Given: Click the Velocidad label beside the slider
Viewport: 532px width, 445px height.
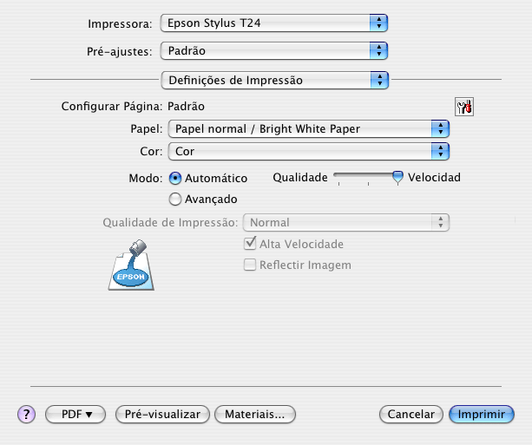Looking at the screenshot, I should point(434,177).
